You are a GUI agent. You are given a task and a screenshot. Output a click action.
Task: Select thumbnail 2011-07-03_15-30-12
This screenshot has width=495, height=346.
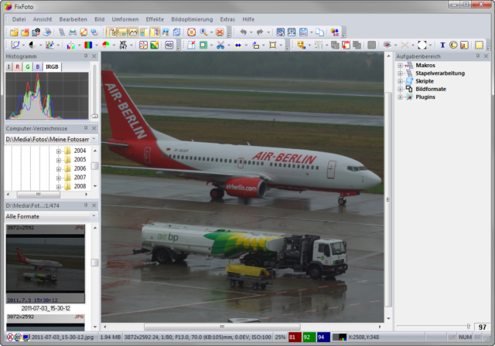click(46, 264)
